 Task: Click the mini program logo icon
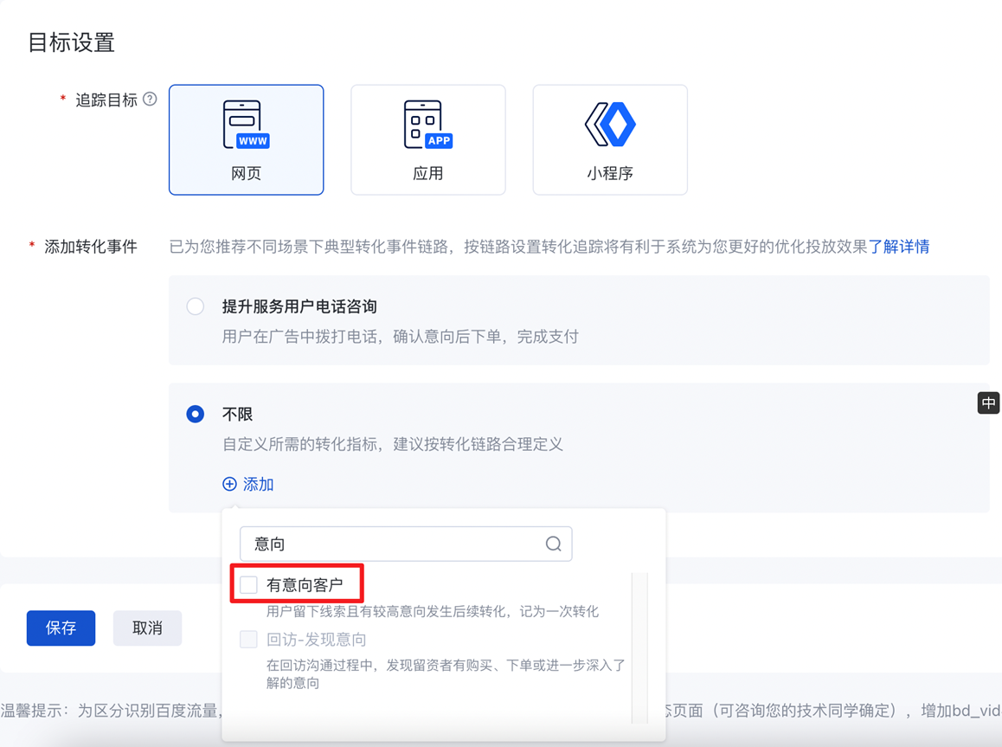click(610, 124)
